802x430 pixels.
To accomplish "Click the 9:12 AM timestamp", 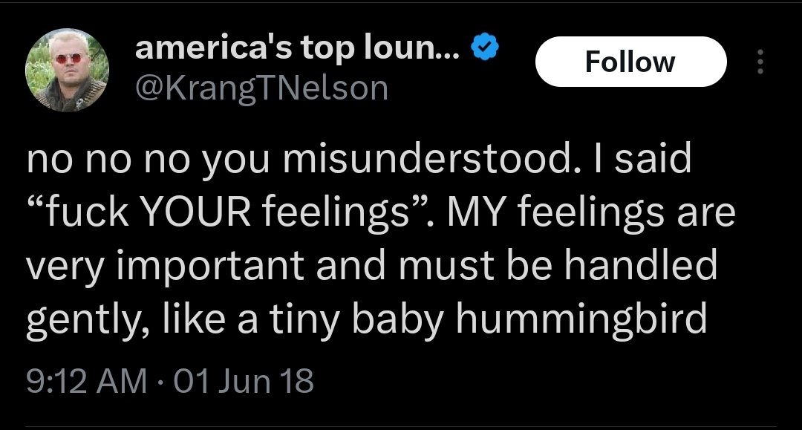I will [85, 382].
